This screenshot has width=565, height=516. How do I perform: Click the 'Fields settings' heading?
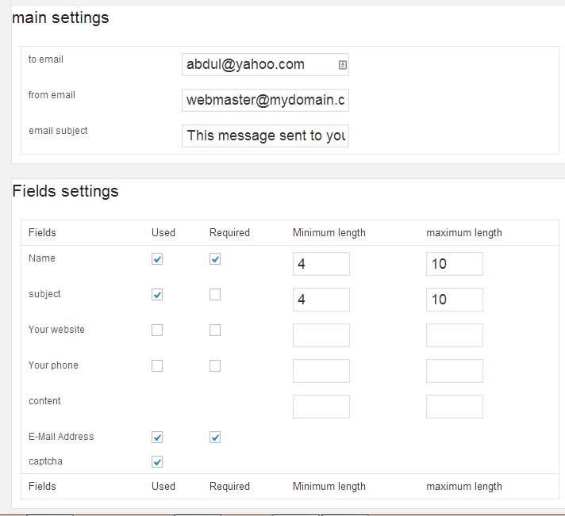[x=65, y=191]
